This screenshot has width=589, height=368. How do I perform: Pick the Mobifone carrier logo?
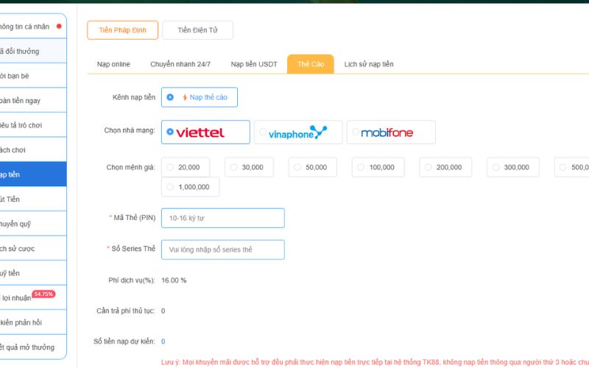(387, 132)
